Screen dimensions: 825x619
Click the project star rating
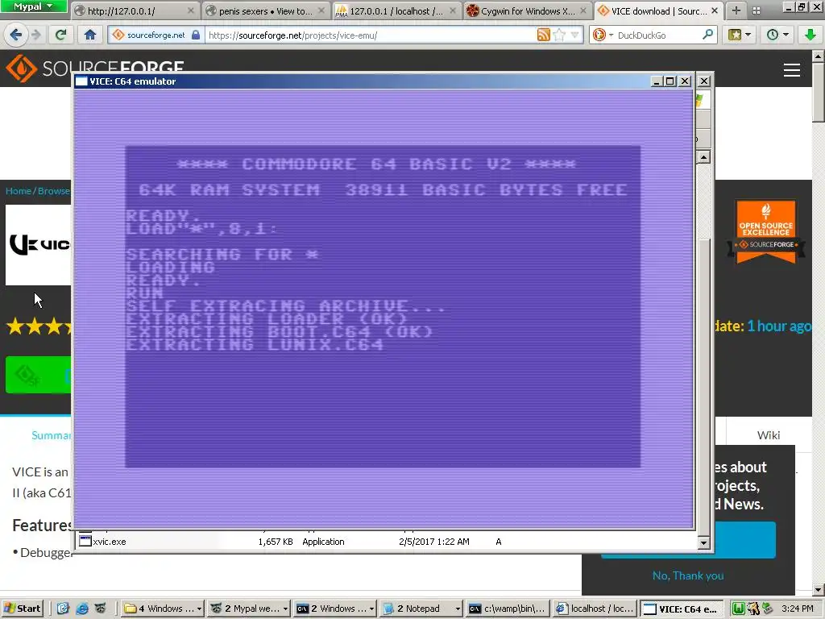pos(40,326)
